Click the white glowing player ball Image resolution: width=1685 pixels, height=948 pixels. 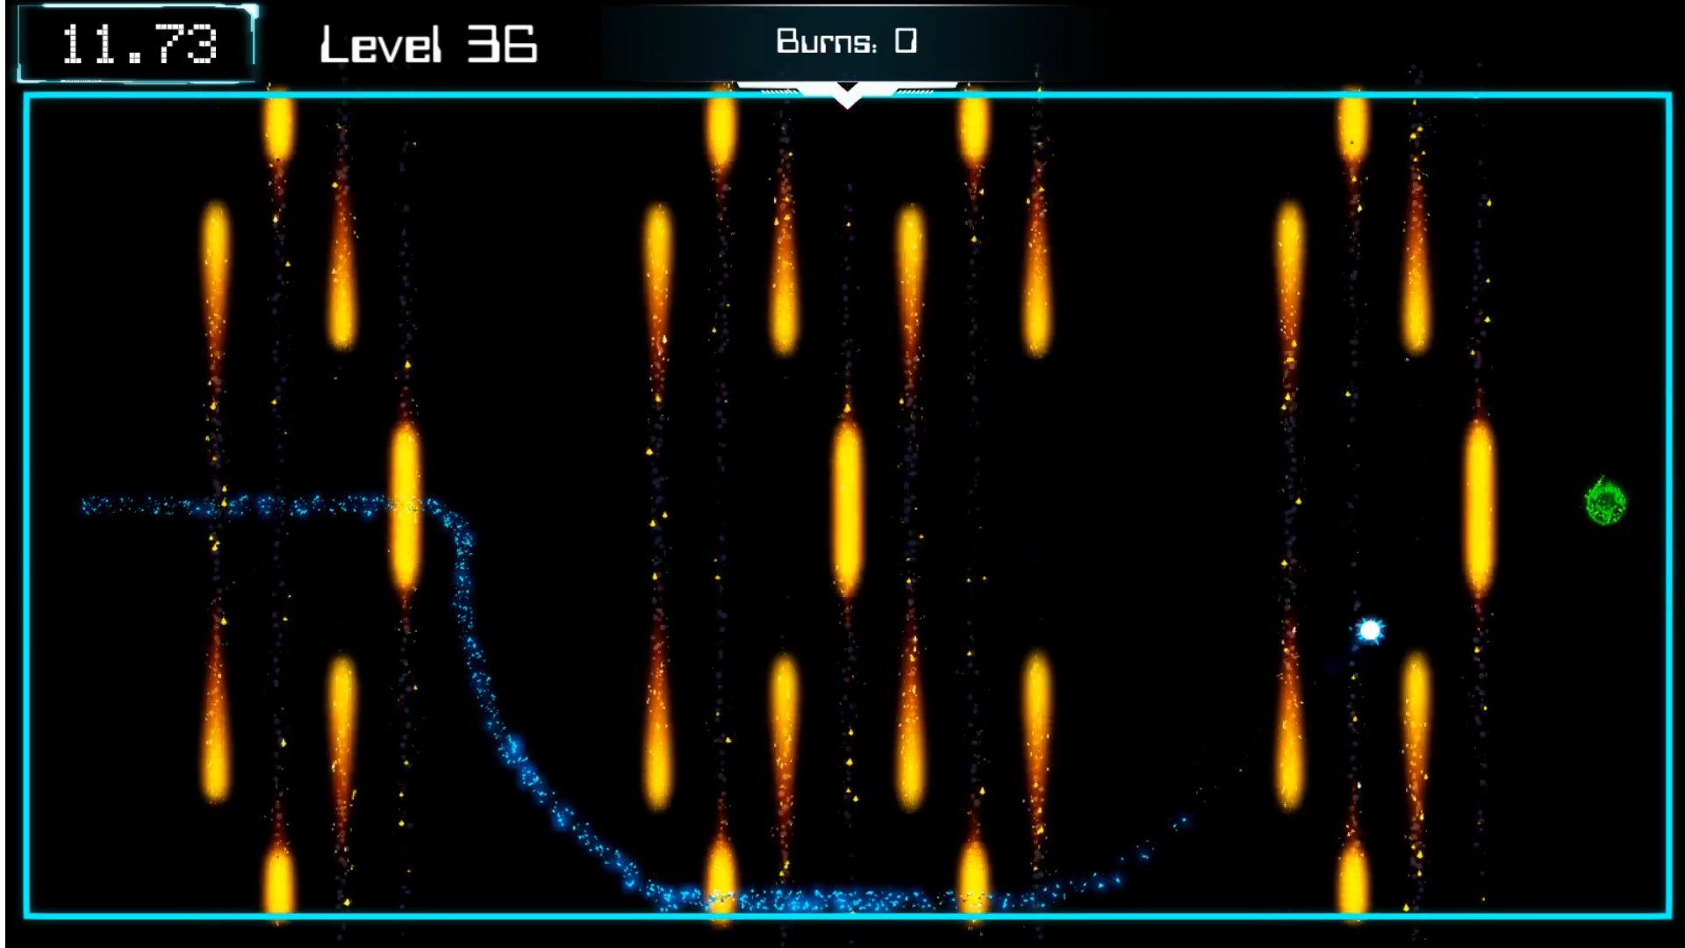tap(1370, 630)
